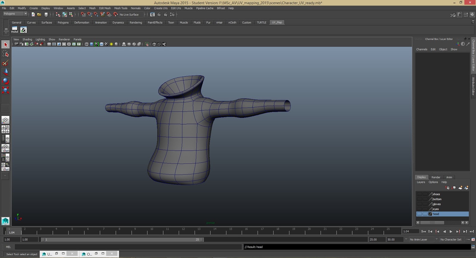The height and width of the screenshot is (258, 476).
Task: Select the Scale tool
Action: [x=5, y=90]
